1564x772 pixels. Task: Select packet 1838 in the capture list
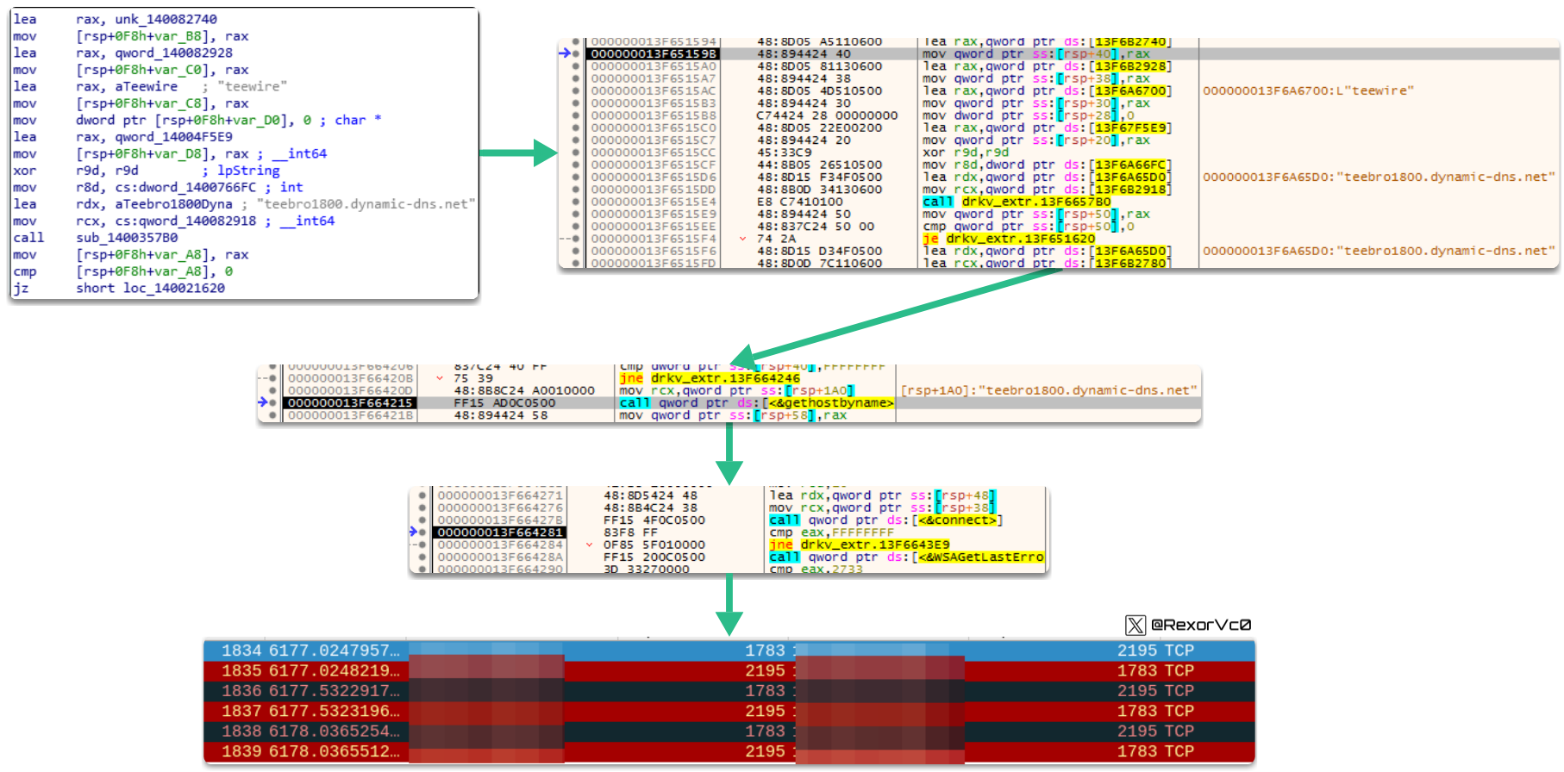729,732
